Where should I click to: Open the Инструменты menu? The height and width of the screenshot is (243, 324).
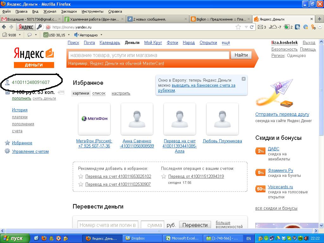(x=92, y=11)
